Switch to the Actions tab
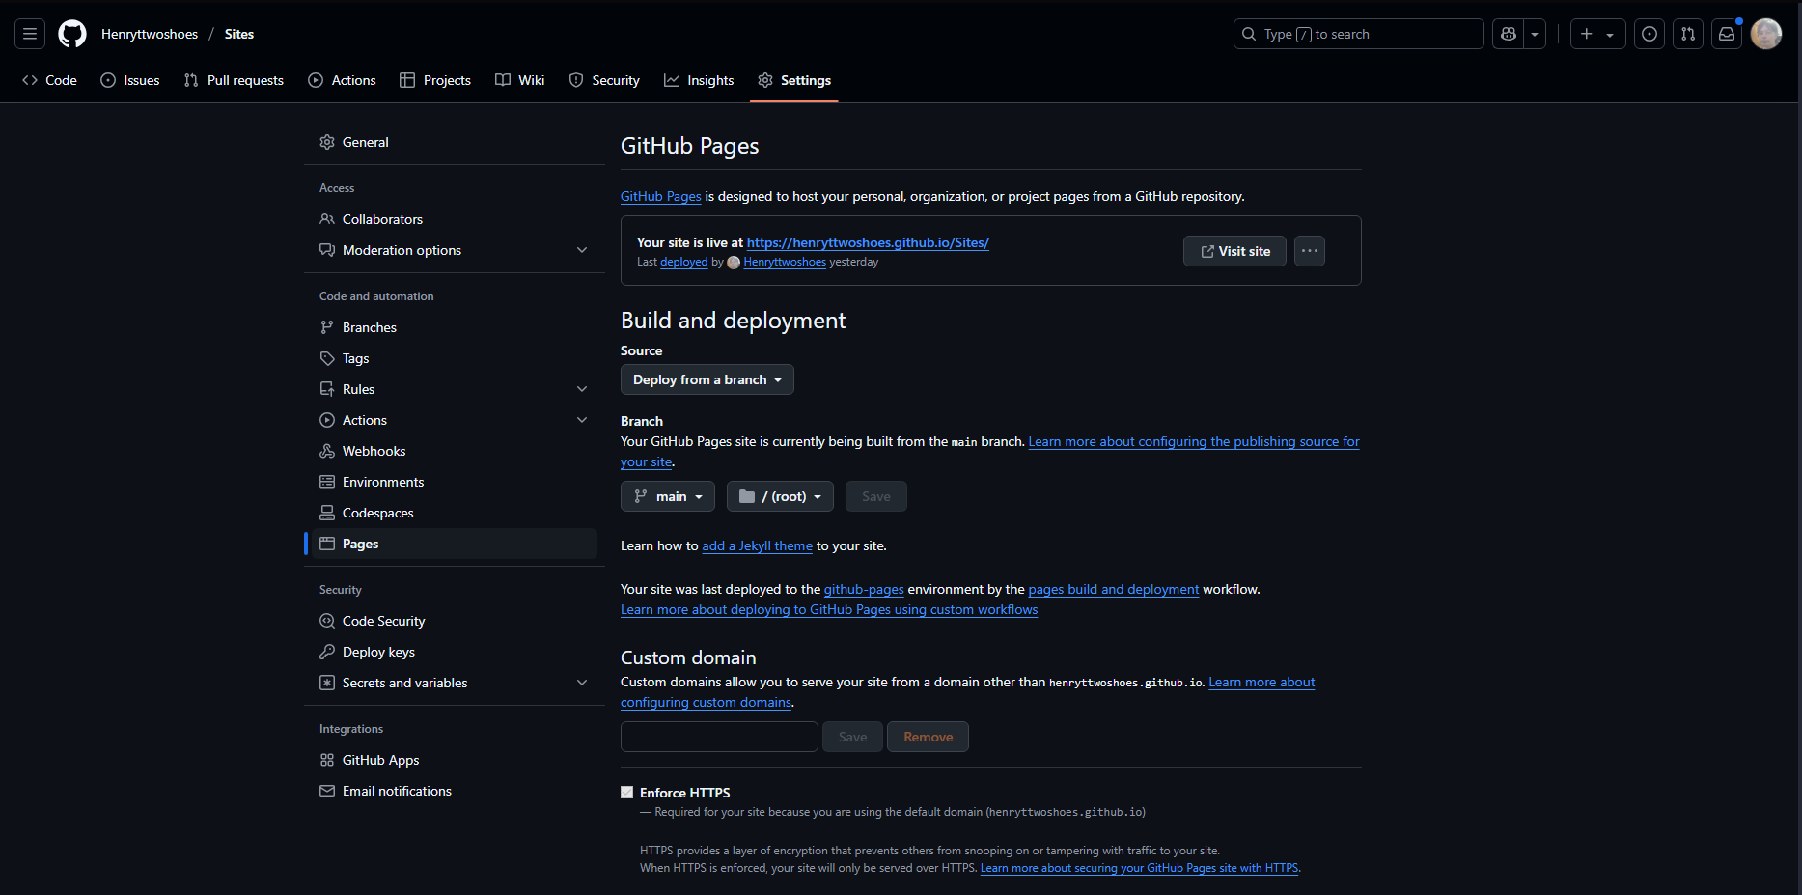The image size is (1802, 895). pyautogui.click(x=342, y=80)
